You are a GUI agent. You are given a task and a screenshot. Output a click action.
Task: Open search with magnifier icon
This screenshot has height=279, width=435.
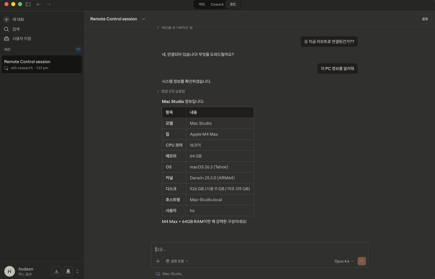point(7,29)
